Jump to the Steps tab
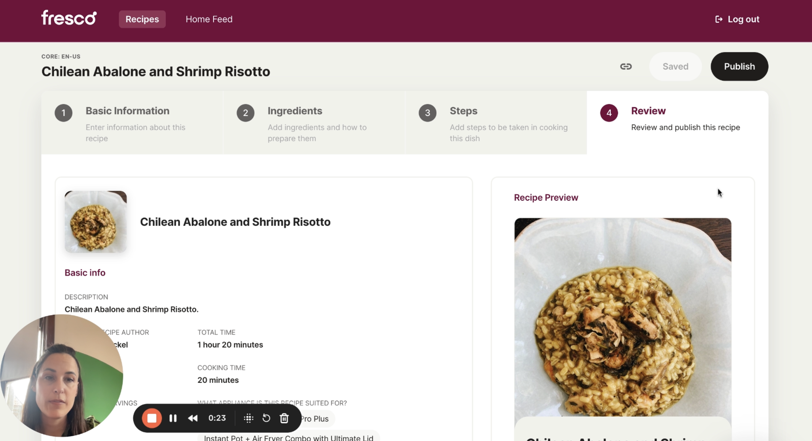812x441 pixels. click(x=463, y=111)
